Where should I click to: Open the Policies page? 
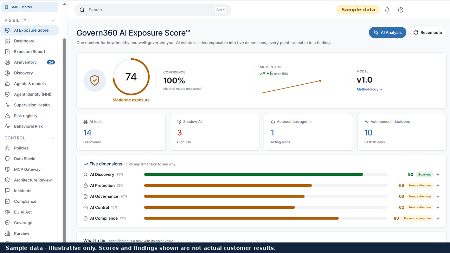click(30, 148)
